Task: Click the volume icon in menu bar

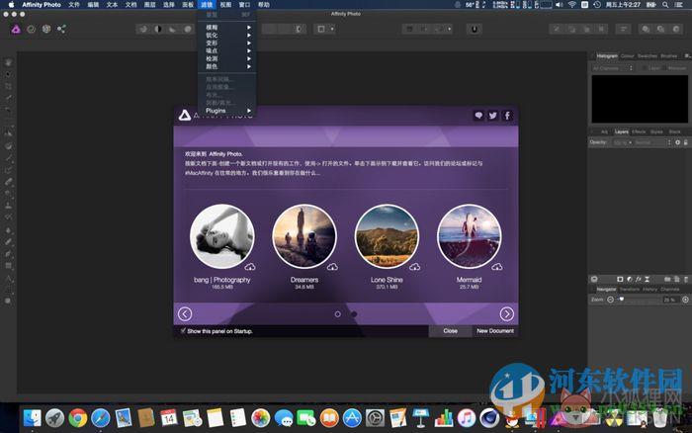Action: pos(560,5)
